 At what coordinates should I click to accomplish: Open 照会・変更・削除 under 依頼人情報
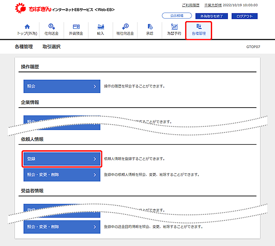click(62, 175)
